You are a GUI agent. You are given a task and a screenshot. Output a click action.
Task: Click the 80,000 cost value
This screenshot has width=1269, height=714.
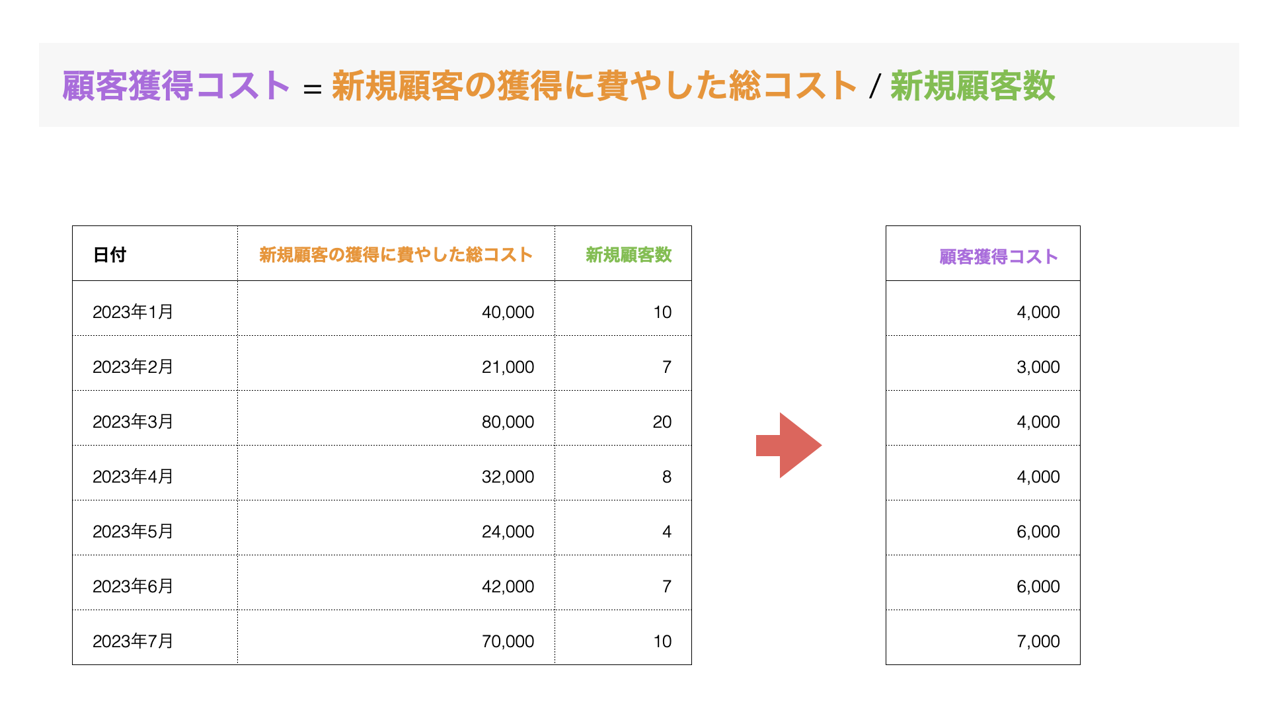click(508, 422)
